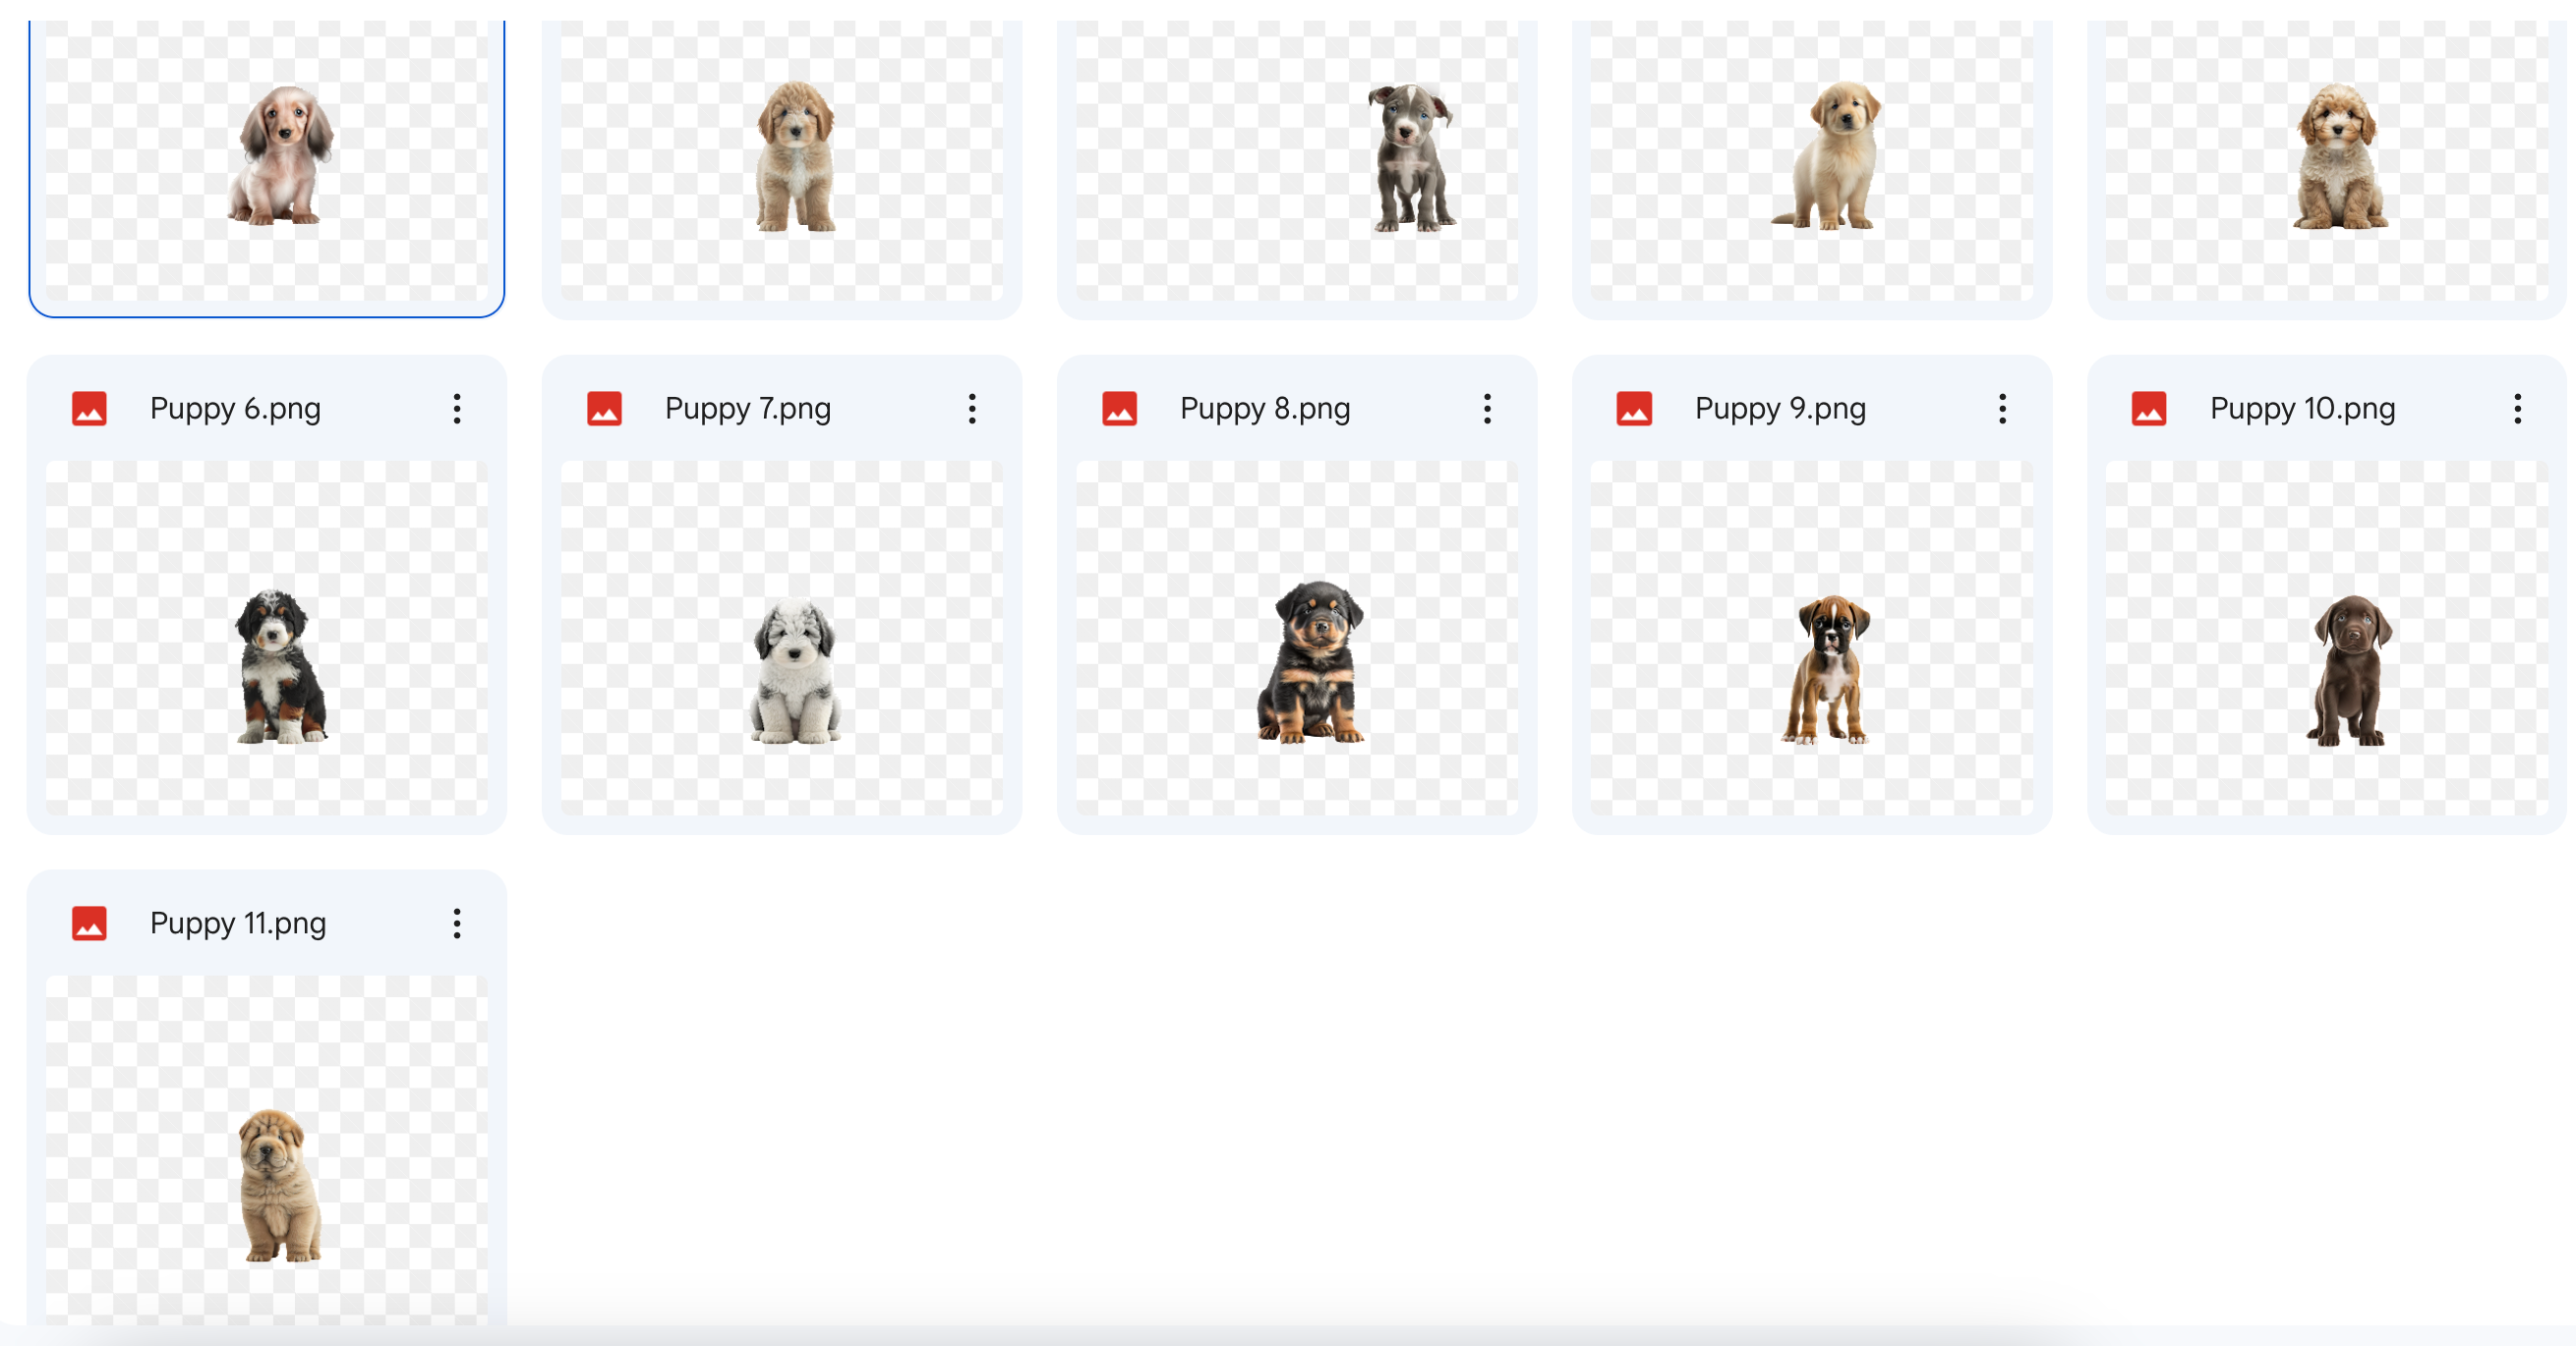The width and height of the screenshot is (2576, 1346).
Task: Open the more actions menu for Puppy 6.png
Action: (x=457, y=409)
